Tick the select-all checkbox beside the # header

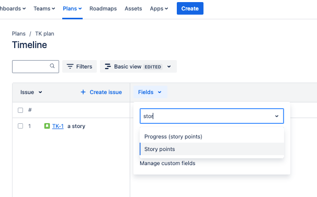tap(20, 110)
